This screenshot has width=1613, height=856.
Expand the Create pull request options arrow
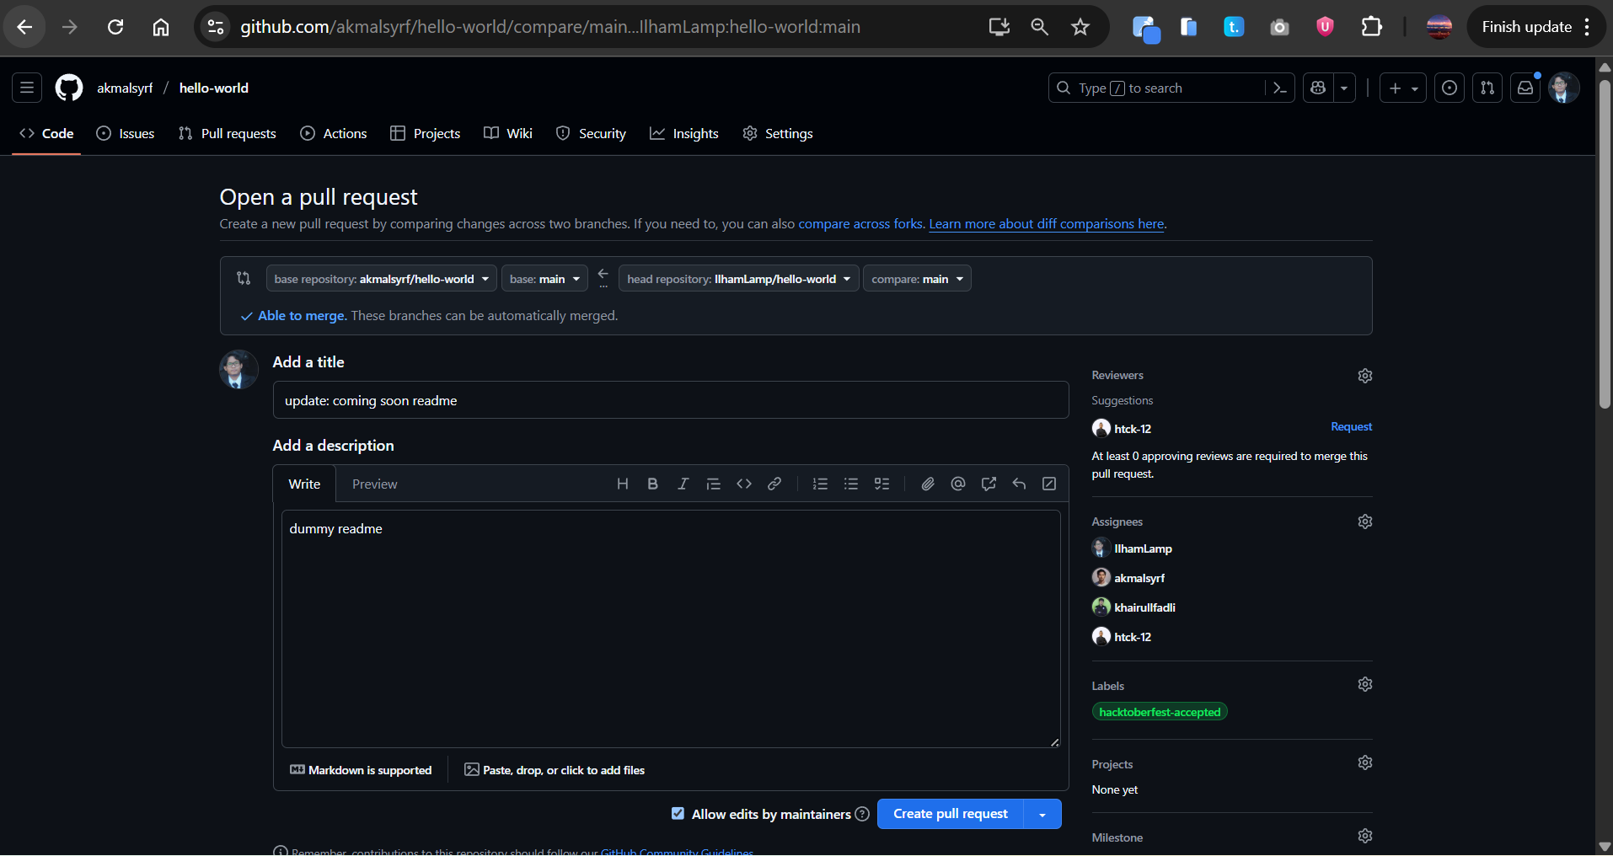[x=1042, y=814]
